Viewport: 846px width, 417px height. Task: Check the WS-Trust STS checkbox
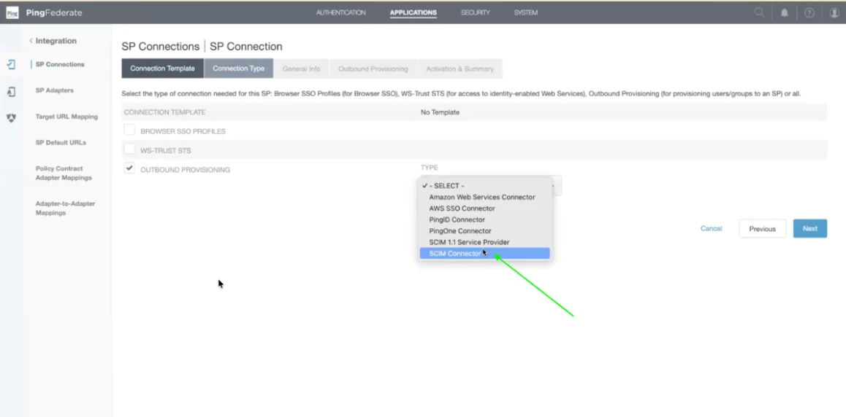coord(129,149)
